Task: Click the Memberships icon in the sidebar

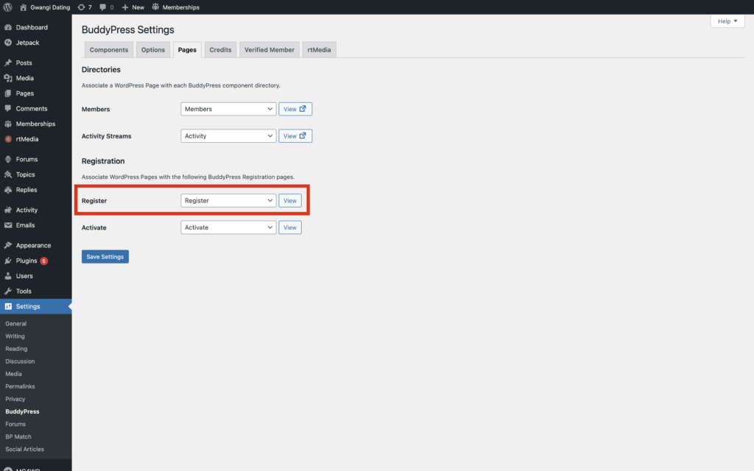Action: [x=8, y=124]
